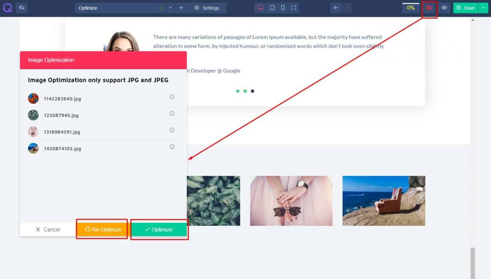
Task: Click info icon for 1316984391.jpg
Action: (172, 130)
